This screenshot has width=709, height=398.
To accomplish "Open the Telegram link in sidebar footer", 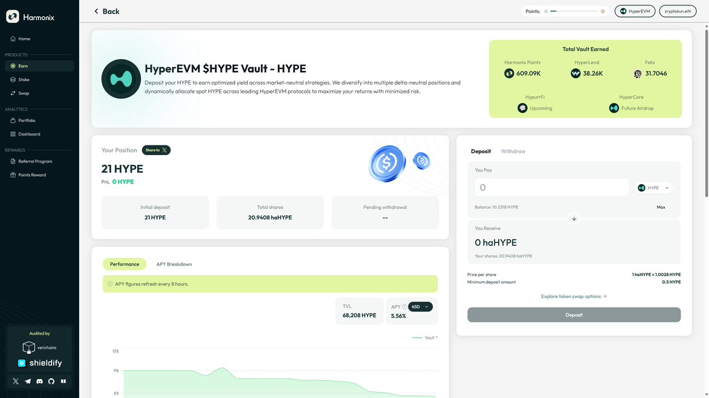I will tap(27, 381).
